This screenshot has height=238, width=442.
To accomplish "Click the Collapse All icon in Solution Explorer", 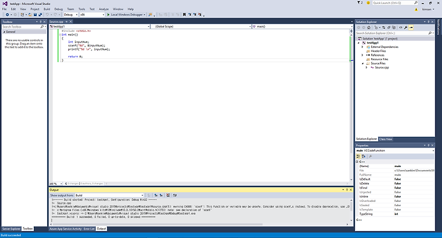I will (x=389, y=28).
